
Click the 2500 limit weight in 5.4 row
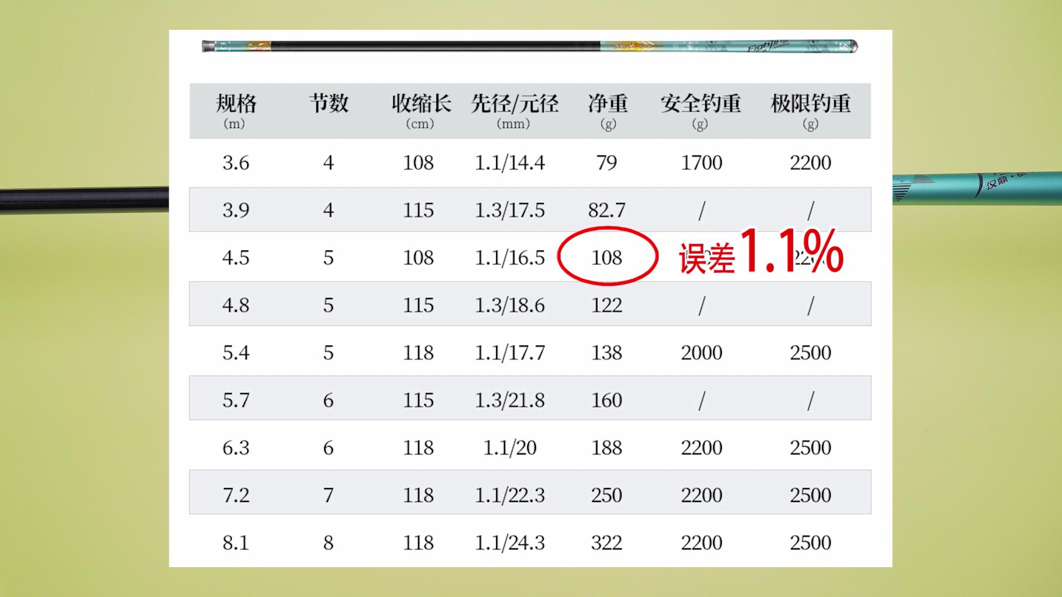810,352
